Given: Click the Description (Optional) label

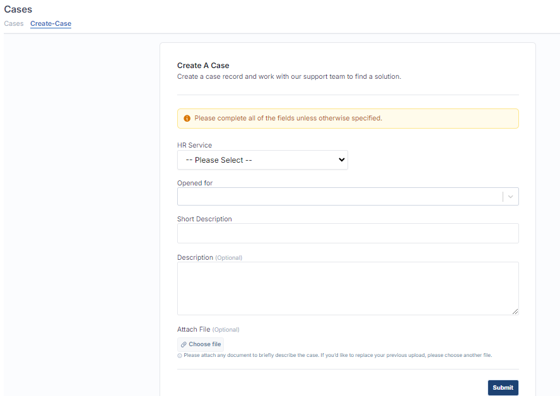Looking at the screenshot, I should pyautogui.click(x=209, y=257).
